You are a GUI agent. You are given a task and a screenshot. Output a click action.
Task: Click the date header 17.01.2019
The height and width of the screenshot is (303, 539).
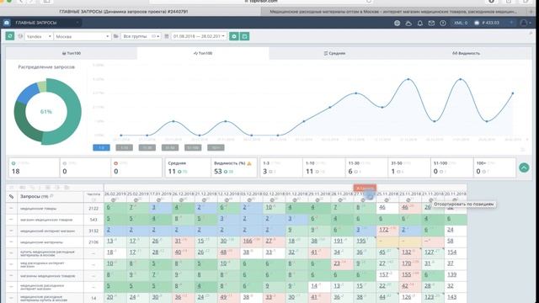tap(161, 194)
